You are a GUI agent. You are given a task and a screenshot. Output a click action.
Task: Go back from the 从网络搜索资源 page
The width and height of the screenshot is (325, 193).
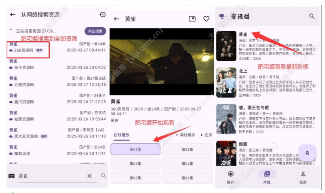pos(13,15)
